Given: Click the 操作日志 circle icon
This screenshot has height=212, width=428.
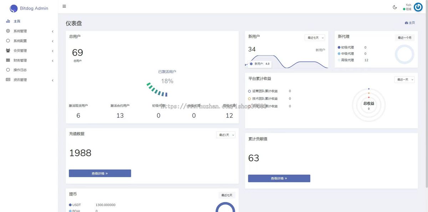Looking at the screenshot, I should [8, 70].
